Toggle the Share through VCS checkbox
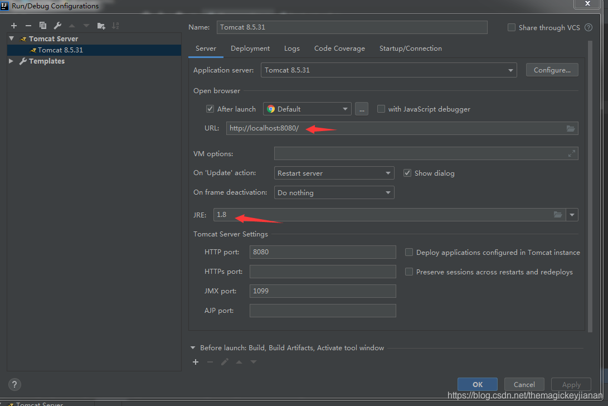Viewport: 608px width, 406px height. click(512, 27)
